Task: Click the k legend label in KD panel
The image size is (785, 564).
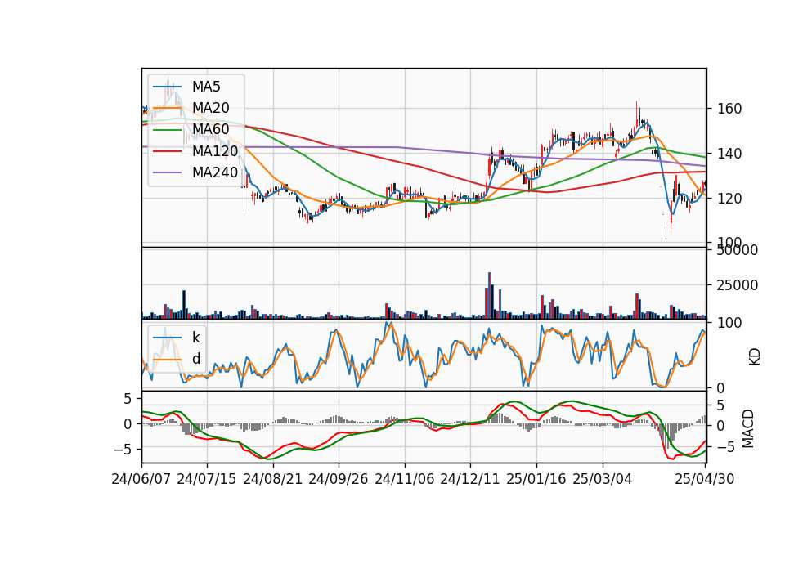Action: click(x=195, y=338)
